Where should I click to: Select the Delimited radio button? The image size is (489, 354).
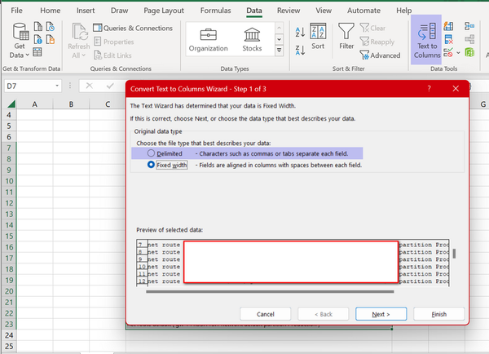pyautogui.click(x=152, y=153)
